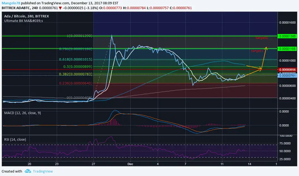This screenshot has width=299, height=176.
Task: Select the RSI (14, close) label
Action: tap(15, 140)
